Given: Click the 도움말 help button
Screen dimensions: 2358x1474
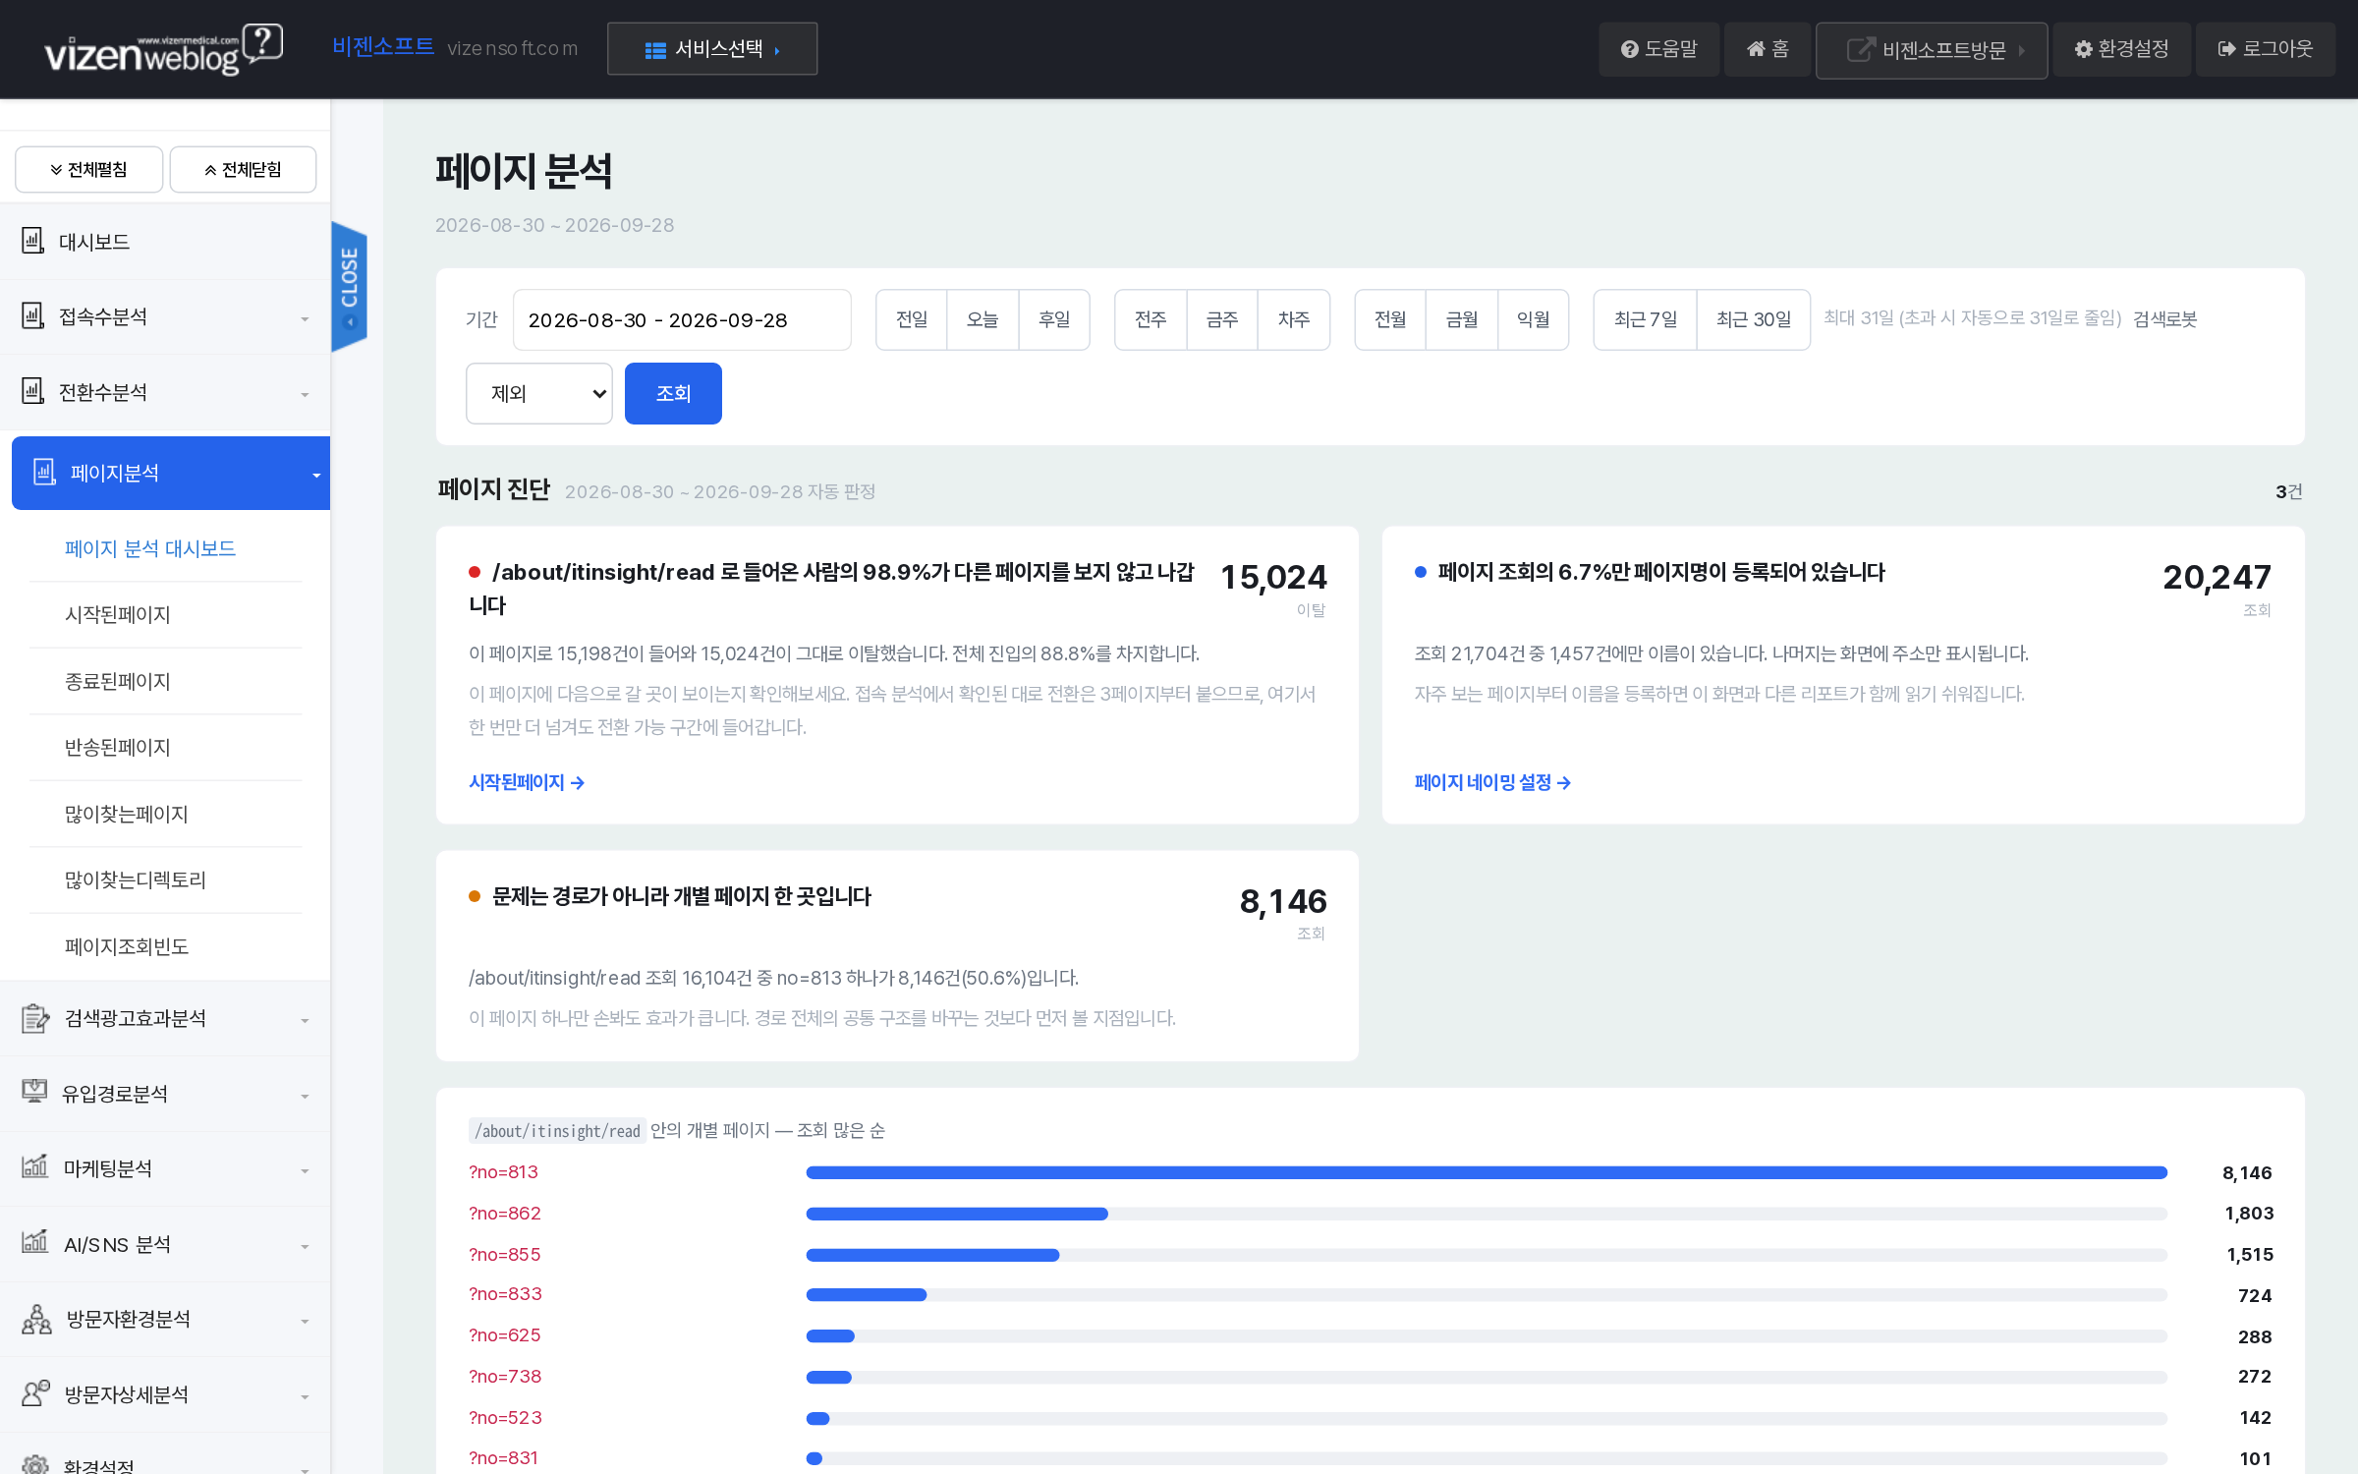Looking at the screenshot, I should point(1658,49).
